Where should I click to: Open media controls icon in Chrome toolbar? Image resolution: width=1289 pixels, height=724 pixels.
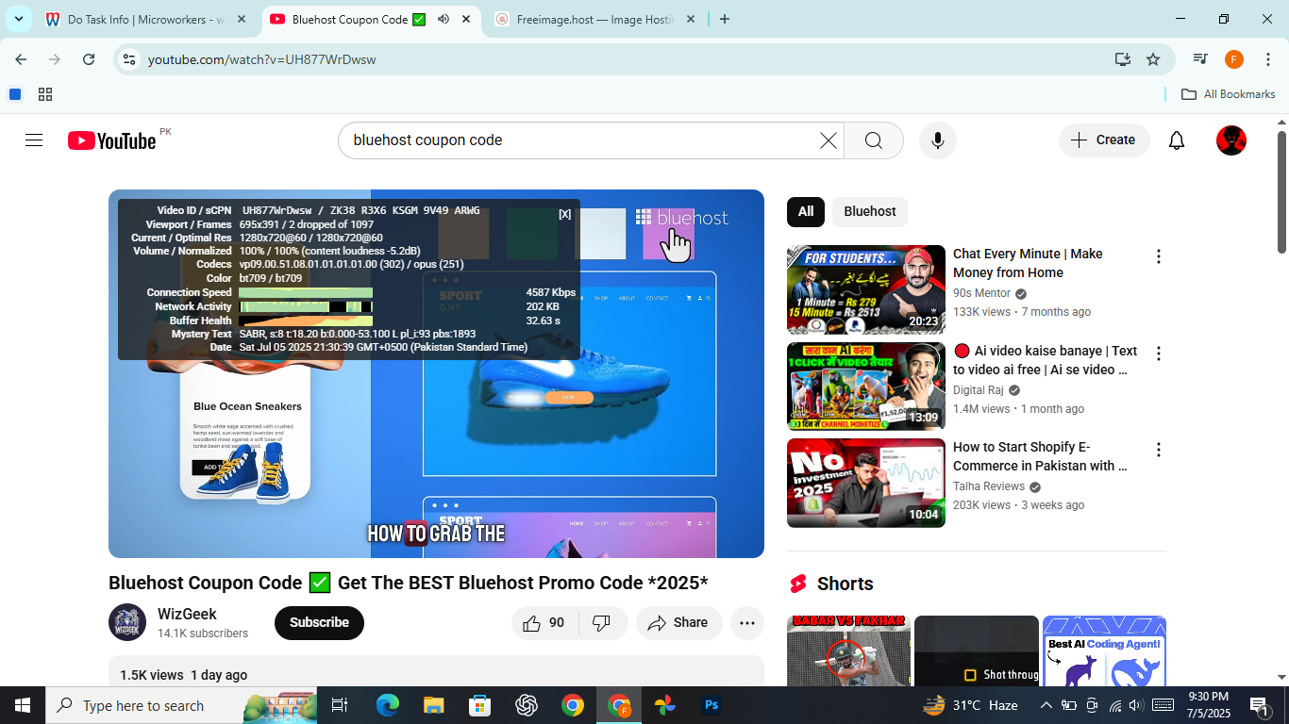[x=1200, y=59]
